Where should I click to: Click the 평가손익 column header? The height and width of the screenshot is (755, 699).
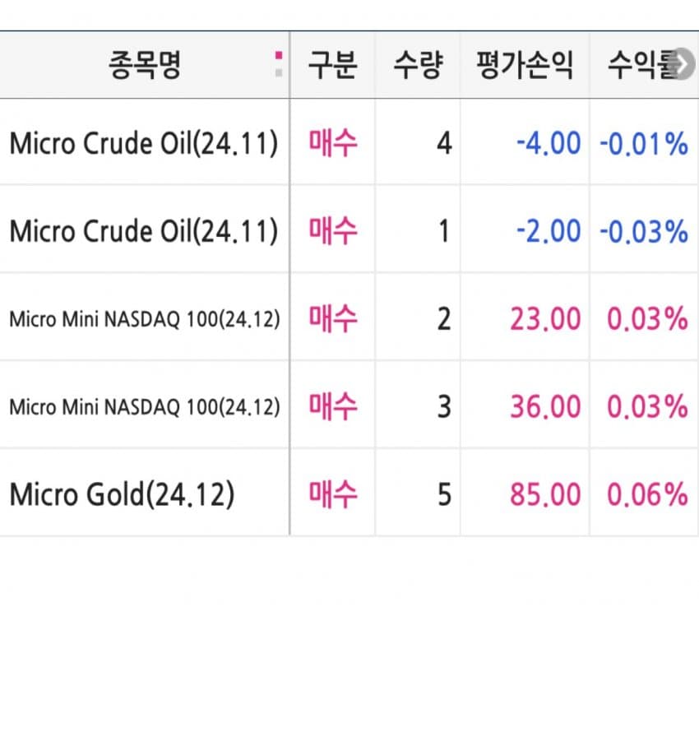coord(525,66)
